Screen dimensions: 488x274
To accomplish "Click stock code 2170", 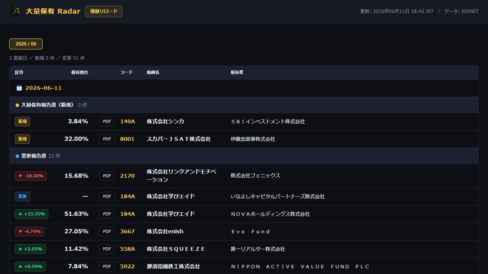I will pyautogui.click(x=127, y=176).
